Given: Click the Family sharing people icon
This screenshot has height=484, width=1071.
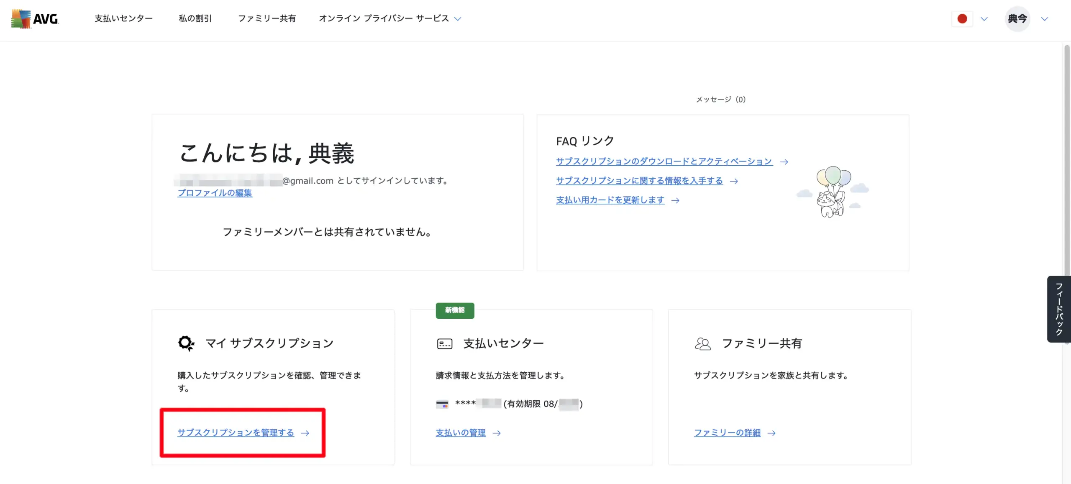Looking at the screenshot, I should pos(702,344).
